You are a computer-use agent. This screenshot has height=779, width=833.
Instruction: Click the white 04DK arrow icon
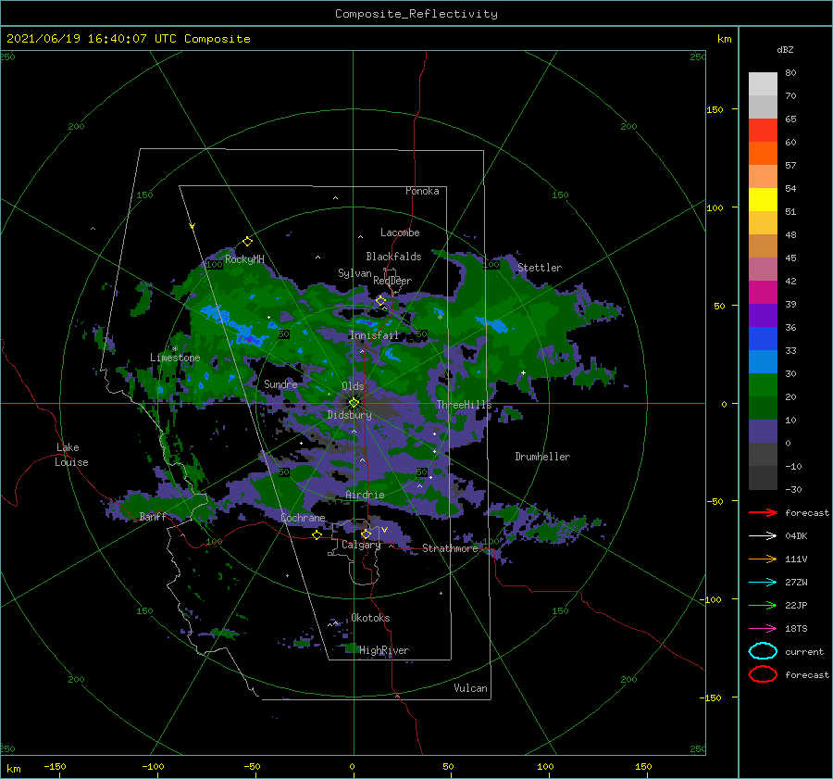pos(763,536)
